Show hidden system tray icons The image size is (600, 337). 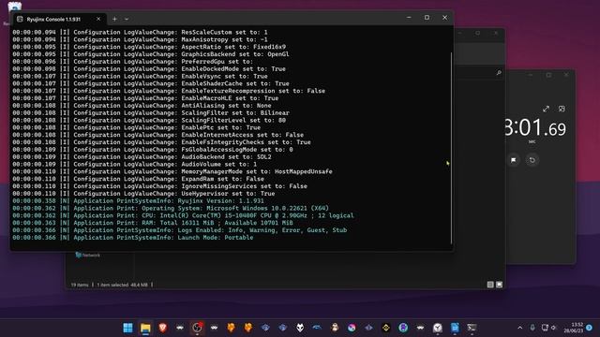519,328
